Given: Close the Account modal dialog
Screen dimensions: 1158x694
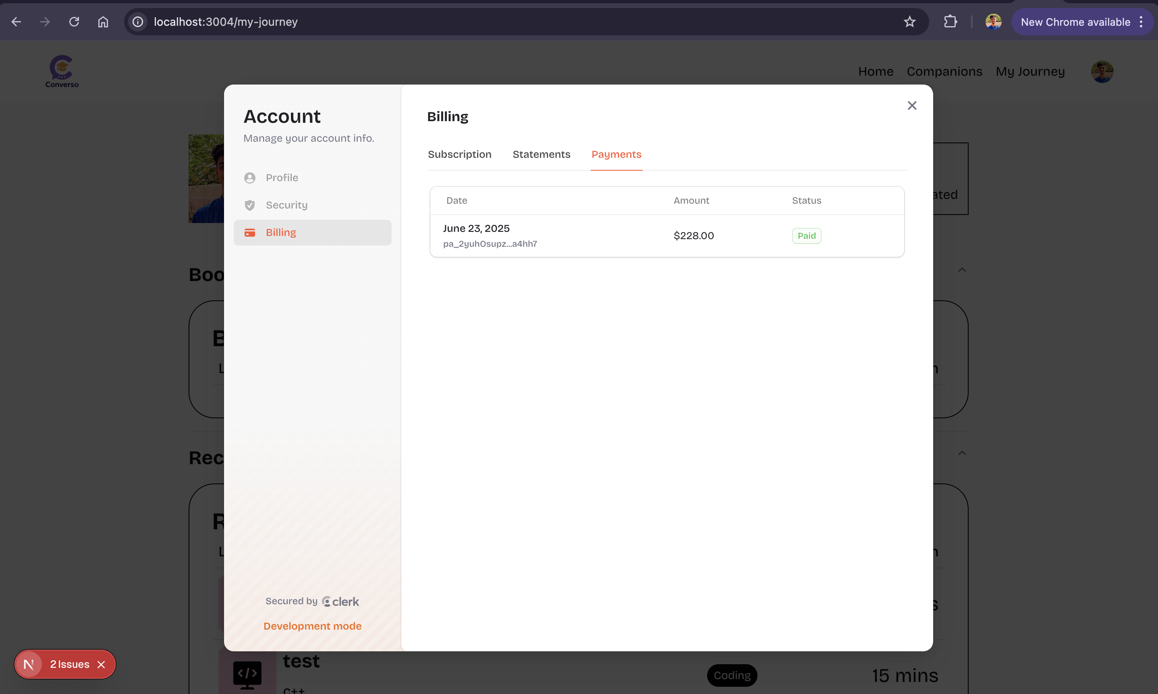Looking at the screenshot, I should tap(911, 106).
